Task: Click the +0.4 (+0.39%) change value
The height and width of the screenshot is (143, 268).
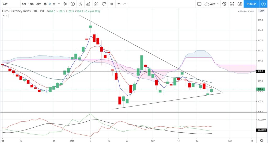Action: [92, 11]
